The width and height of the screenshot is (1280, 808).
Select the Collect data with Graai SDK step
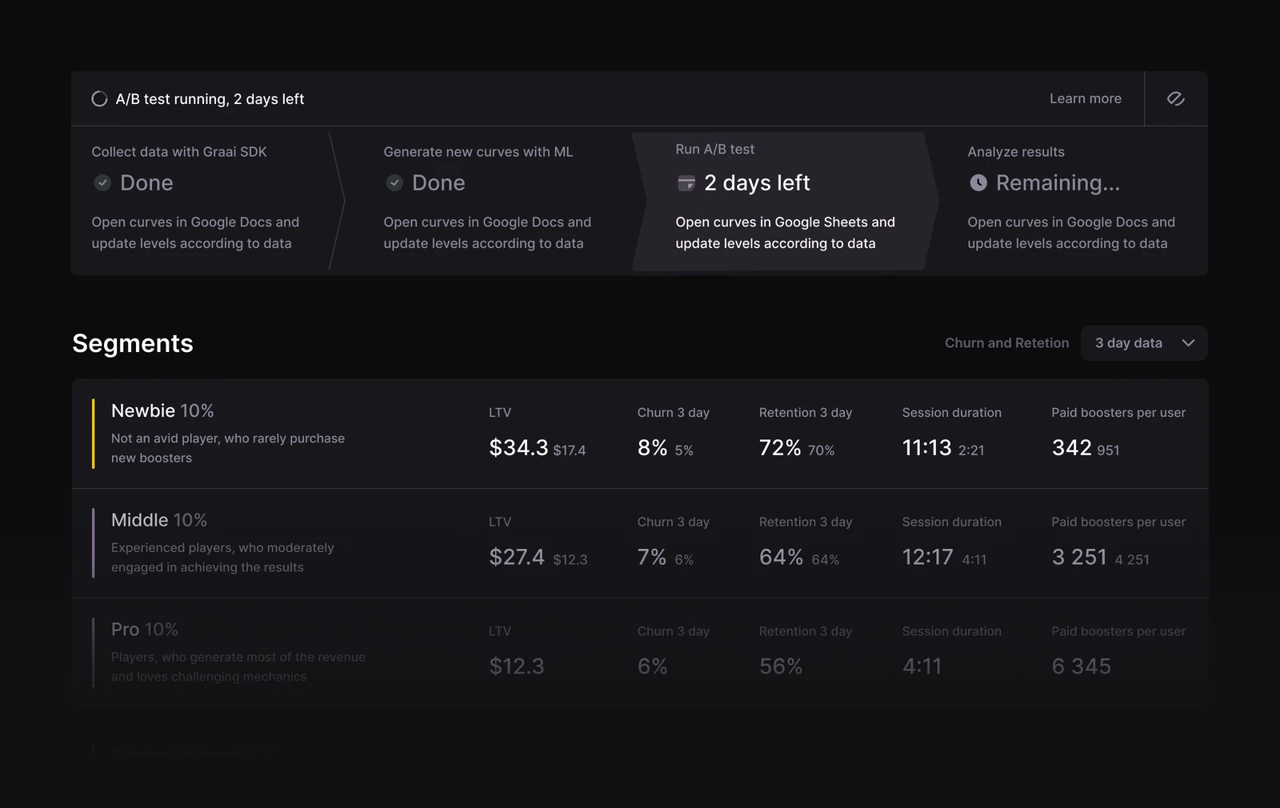tap(208, 201)
